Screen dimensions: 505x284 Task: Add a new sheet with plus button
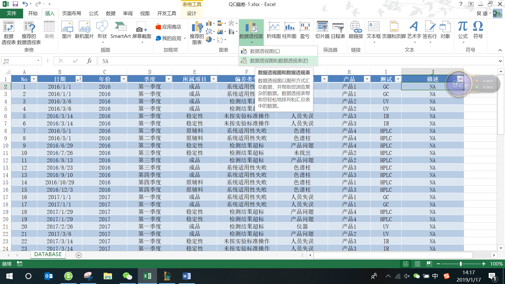tap(78, 255)
